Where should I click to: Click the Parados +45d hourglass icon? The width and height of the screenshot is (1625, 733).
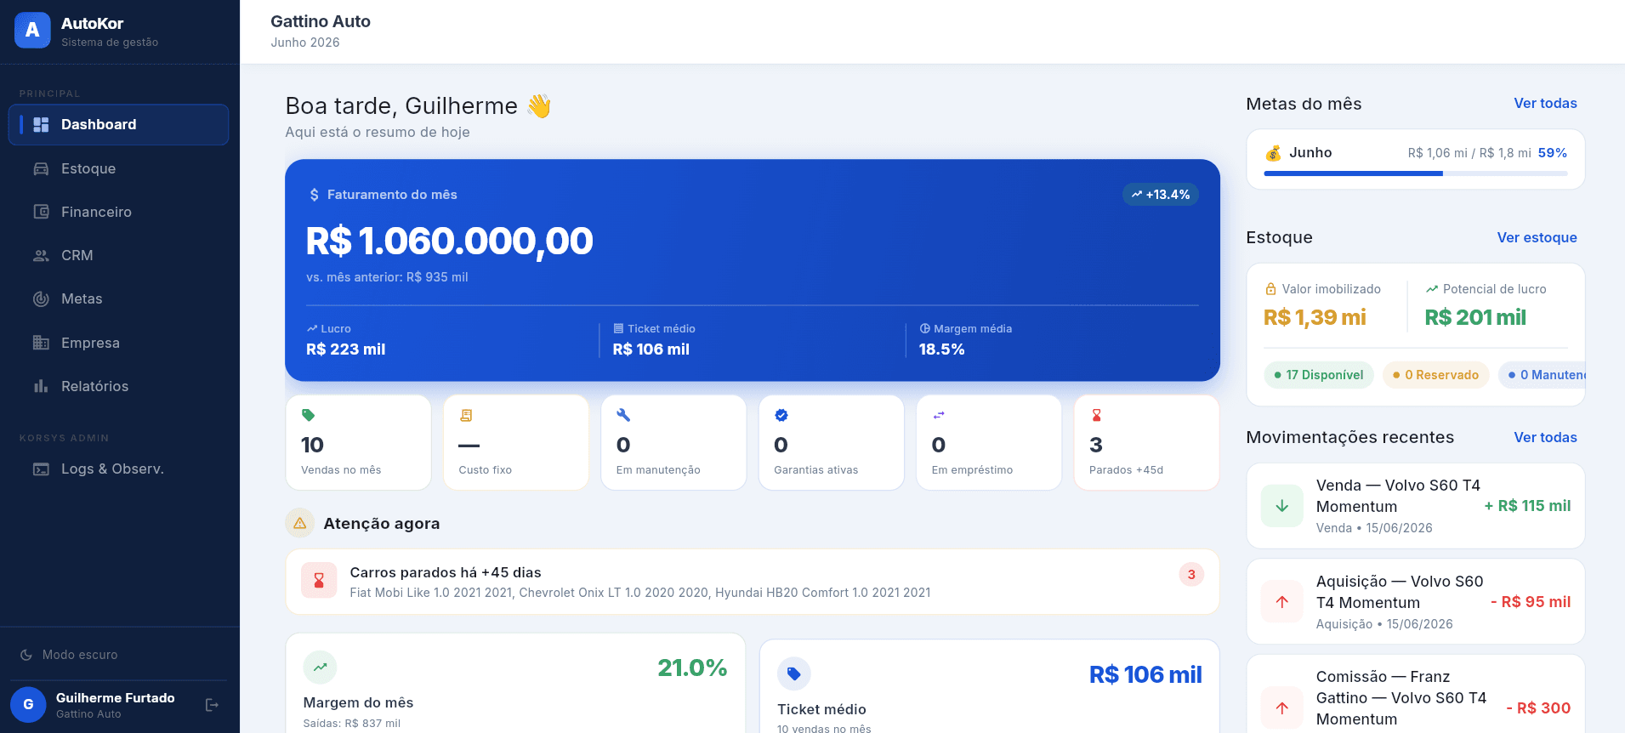click(1097, 415)
